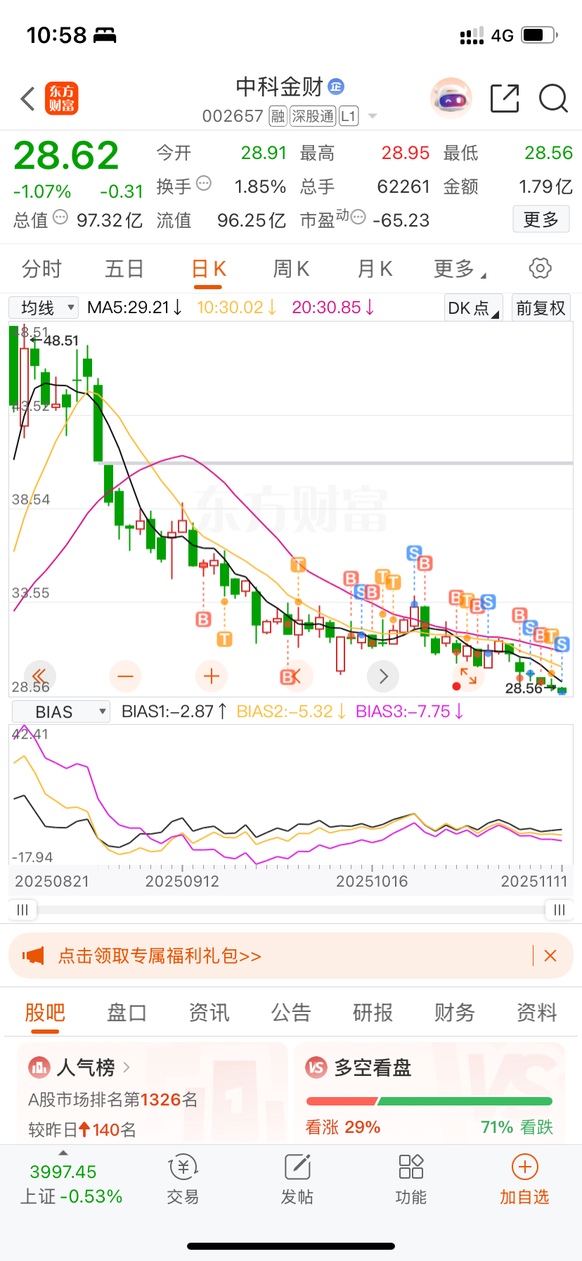The width and height of the screenshot is (582, 1261).
Task: Open DK点 signal dropdown
Action: (x=474, y=308)
